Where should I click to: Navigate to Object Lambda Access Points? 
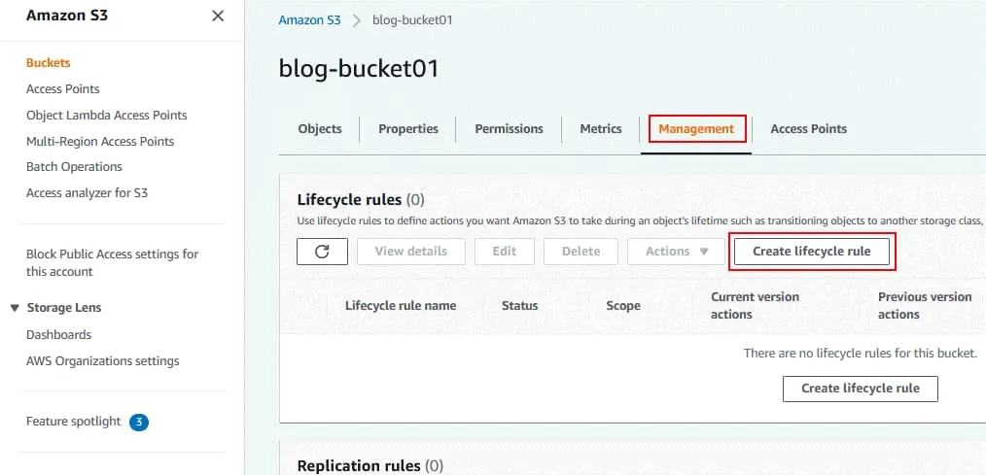click(x=107, y=115)
